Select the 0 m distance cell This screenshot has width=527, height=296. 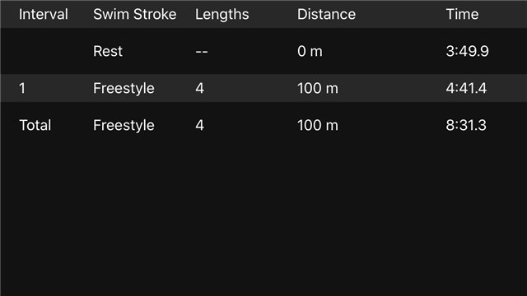click(x=310, y=51)
